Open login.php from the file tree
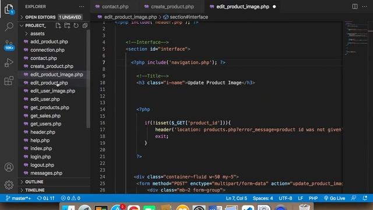Image resolution: width=373 pixels, height=210 pixels. (x=40, y=157)
